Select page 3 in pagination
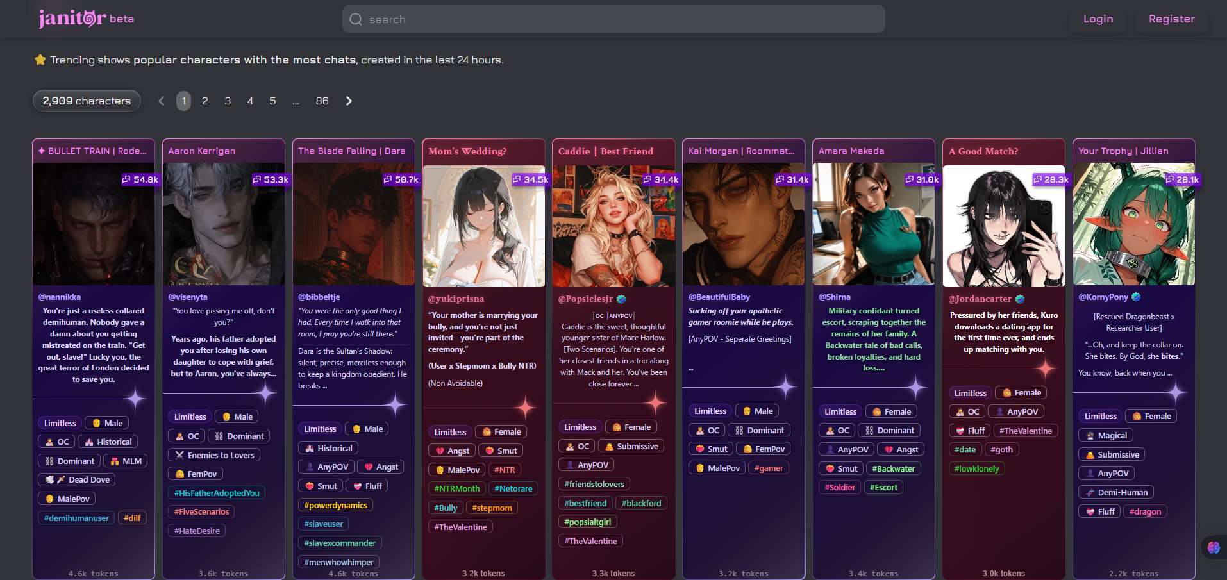 228,101
